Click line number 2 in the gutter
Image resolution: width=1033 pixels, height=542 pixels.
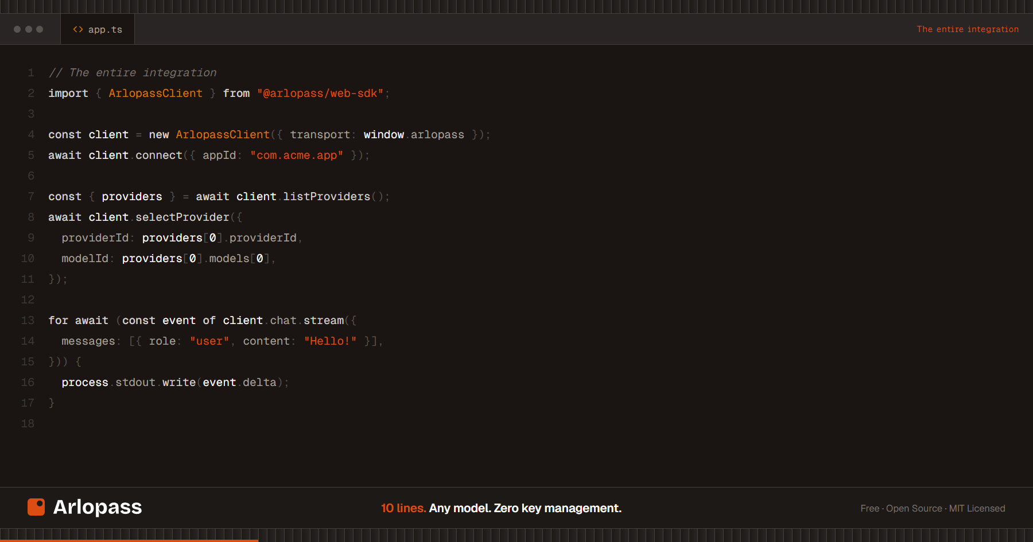31,93
